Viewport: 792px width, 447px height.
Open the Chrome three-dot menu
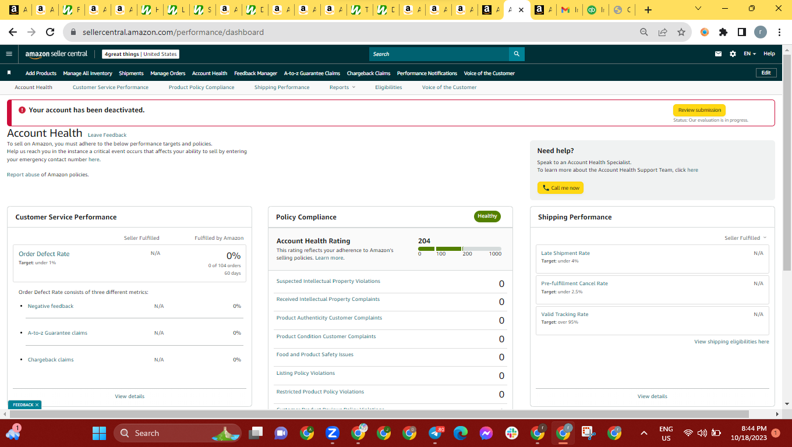pyautogui.click(x=779, y=32)
